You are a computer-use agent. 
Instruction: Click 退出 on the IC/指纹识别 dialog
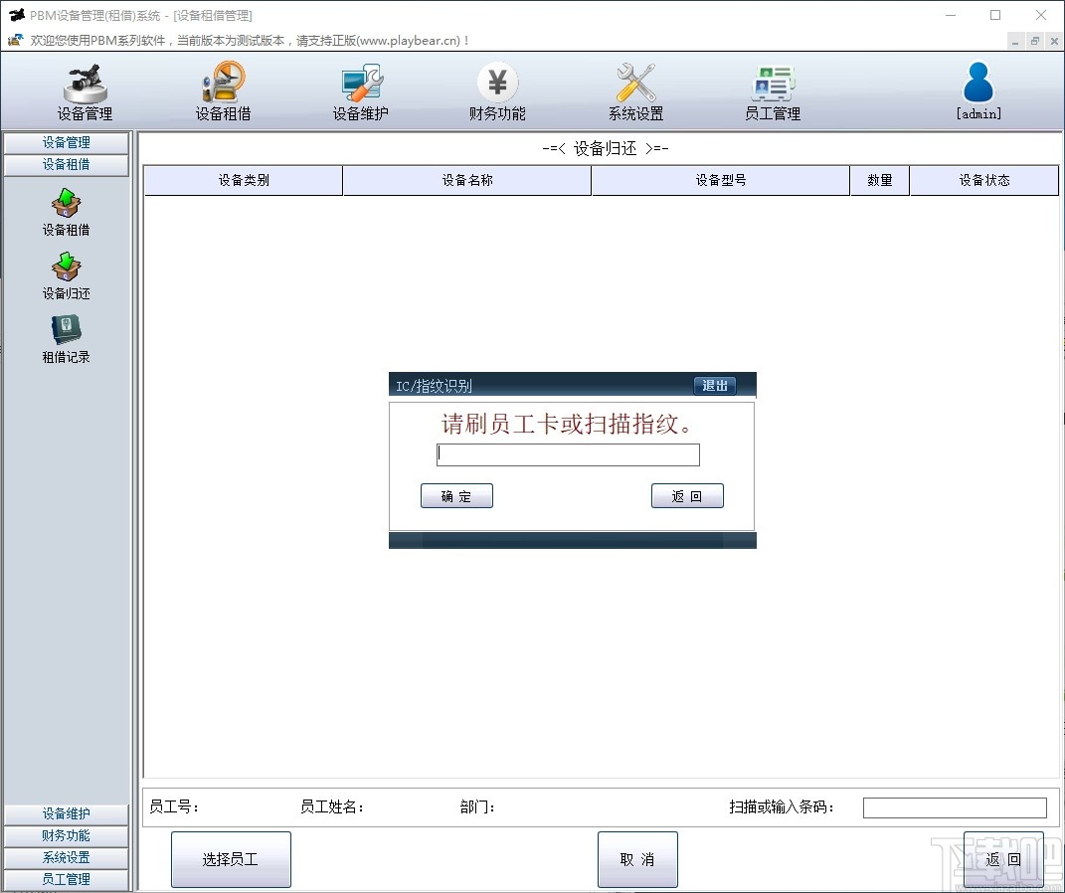[715, 386]
